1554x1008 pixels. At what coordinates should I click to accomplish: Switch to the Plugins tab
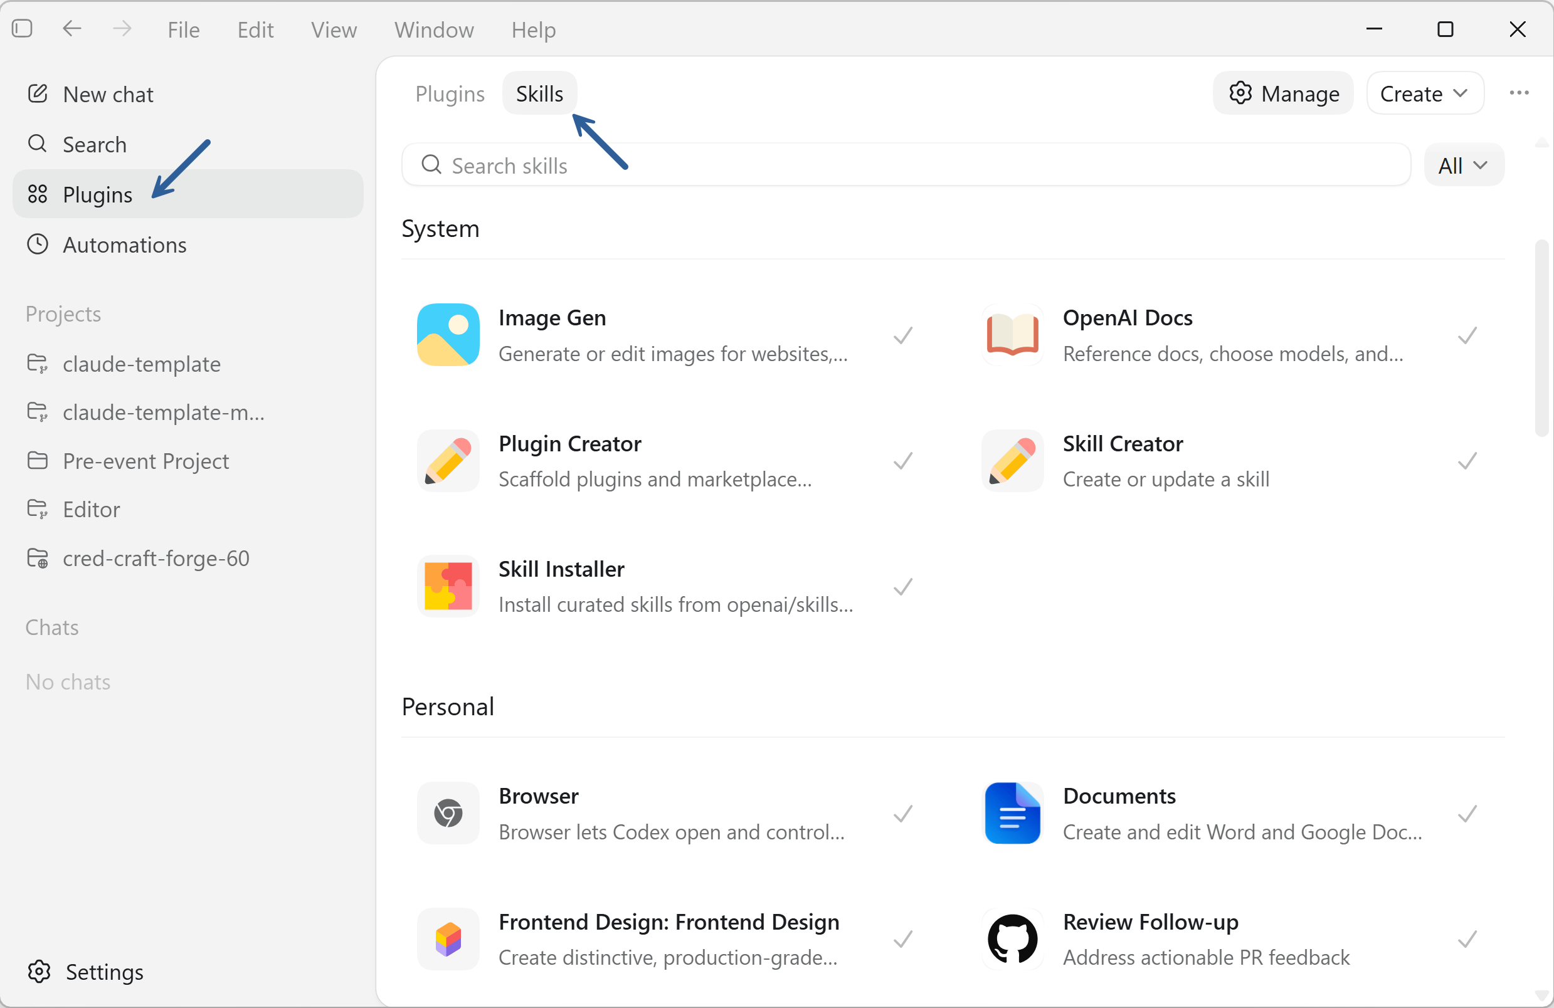tap(450, 93)
